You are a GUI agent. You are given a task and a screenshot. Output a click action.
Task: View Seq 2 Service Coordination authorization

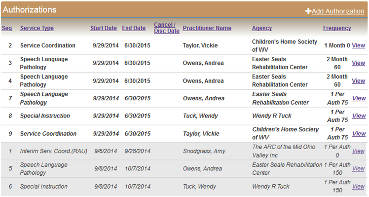tap(359, 45)
